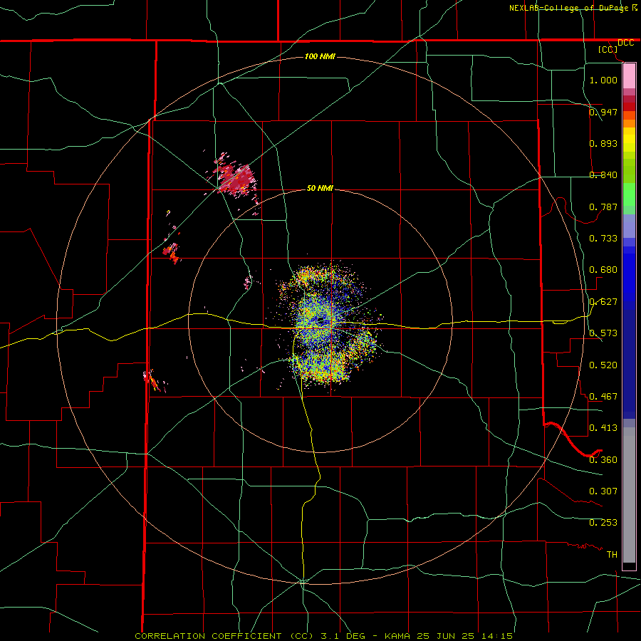
Task: Select the DCC label above the color bar
Action: click(x=625, y=43)
